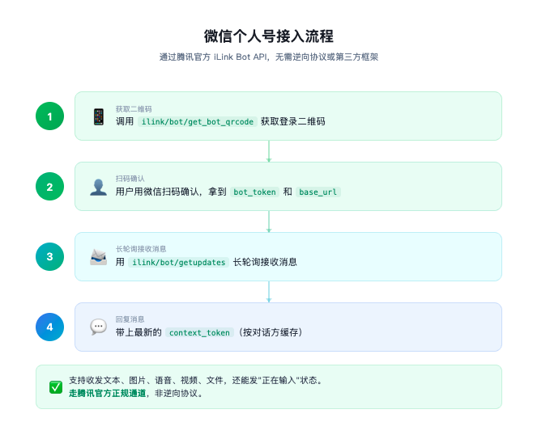Click the subtitle mentioning iLink Bot API

click(x=268, y=57)
